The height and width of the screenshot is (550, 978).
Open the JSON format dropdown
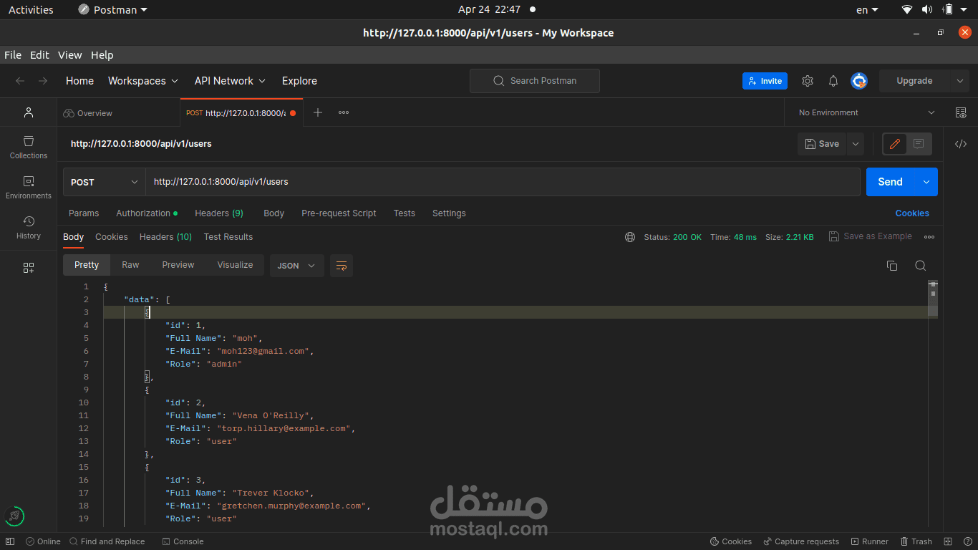(297, 266)
